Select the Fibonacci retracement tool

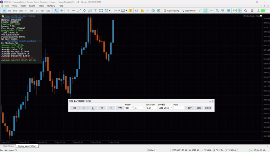point(90,11)
